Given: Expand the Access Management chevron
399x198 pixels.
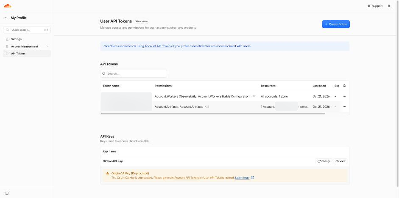Looking at the screenshot, I should [x=47, y=46].
